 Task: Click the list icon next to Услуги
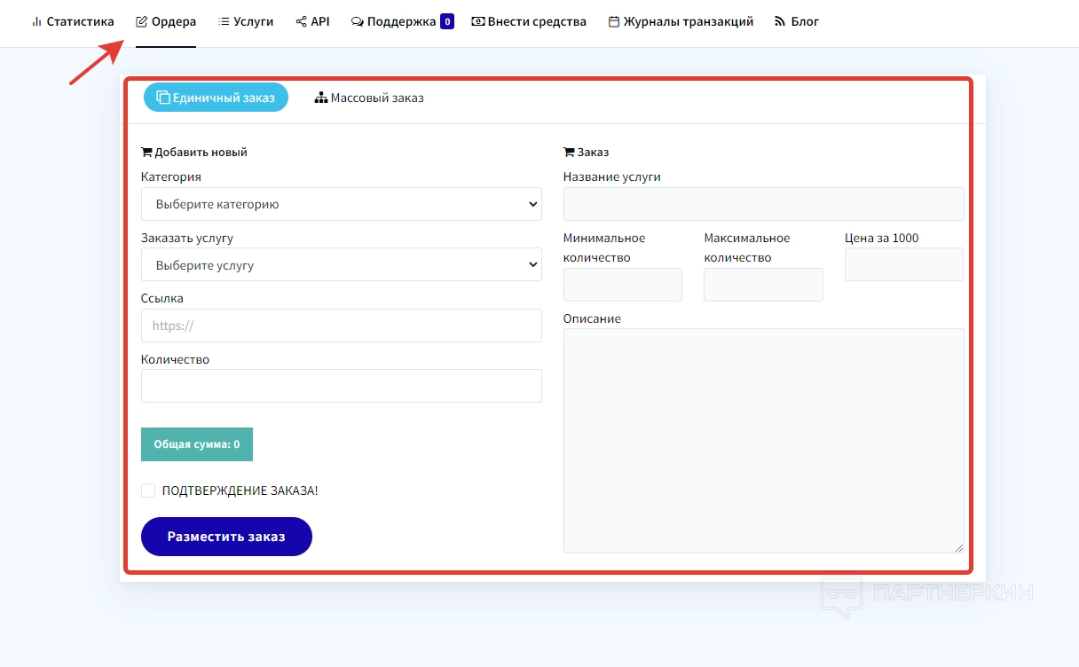click(x=224, y=21)
